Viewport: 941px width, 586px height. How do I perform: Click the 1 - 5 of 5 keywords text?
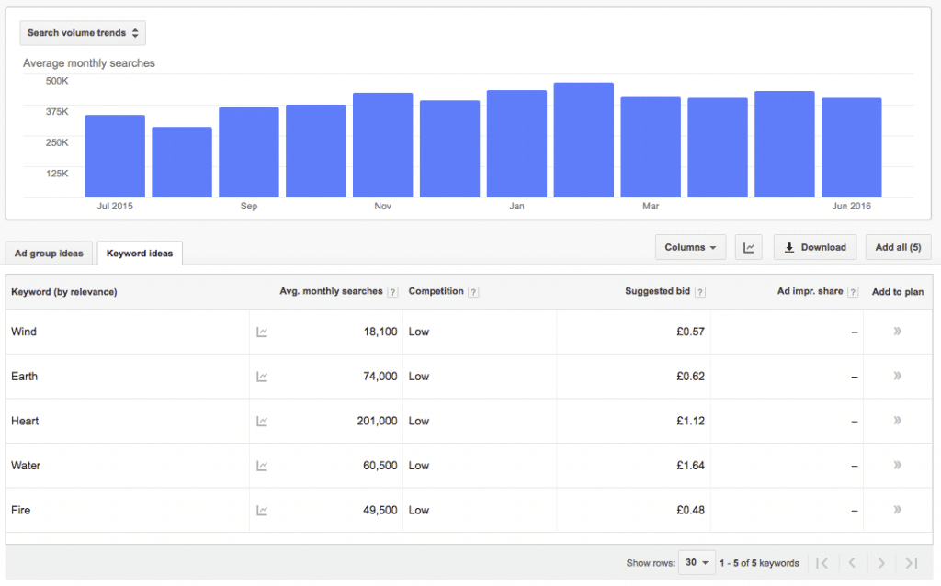pyautogui.click(x=759, y=563)
